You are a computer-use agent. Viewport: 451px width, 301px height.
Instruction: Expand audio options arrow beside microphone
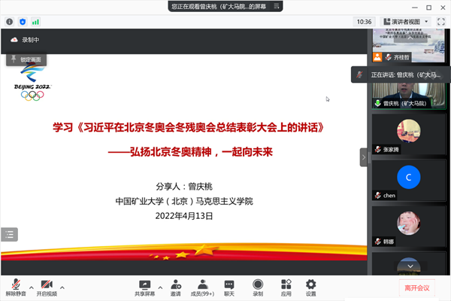click(x=31, y=287)
